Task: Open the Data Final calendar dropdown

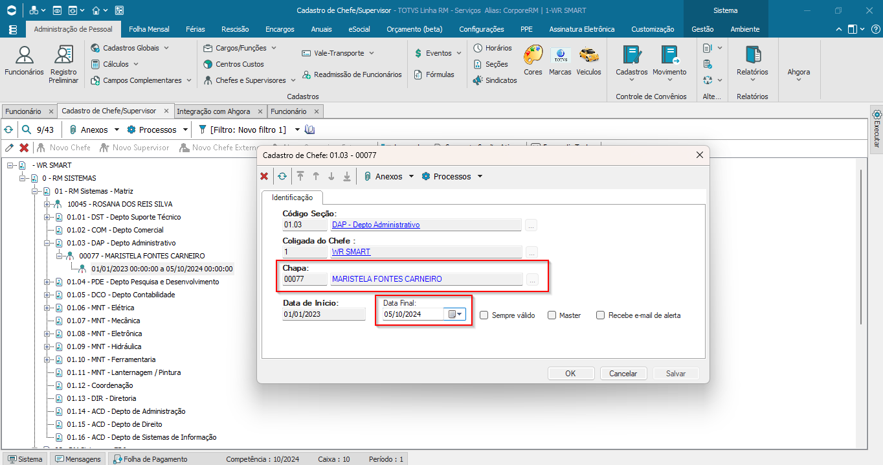Action: 456,314
